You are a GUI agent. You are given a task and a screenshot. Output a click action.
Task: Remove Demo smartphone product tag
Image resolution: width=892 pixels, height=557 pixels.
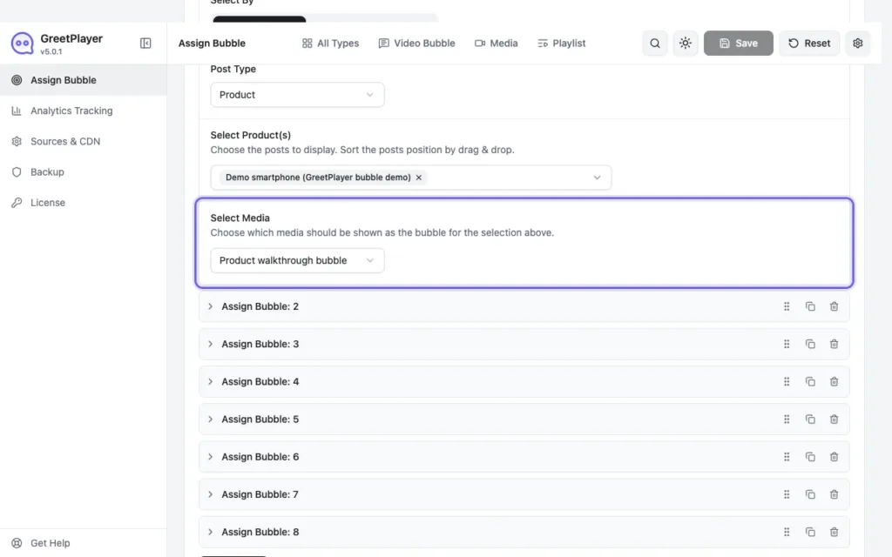419,178
